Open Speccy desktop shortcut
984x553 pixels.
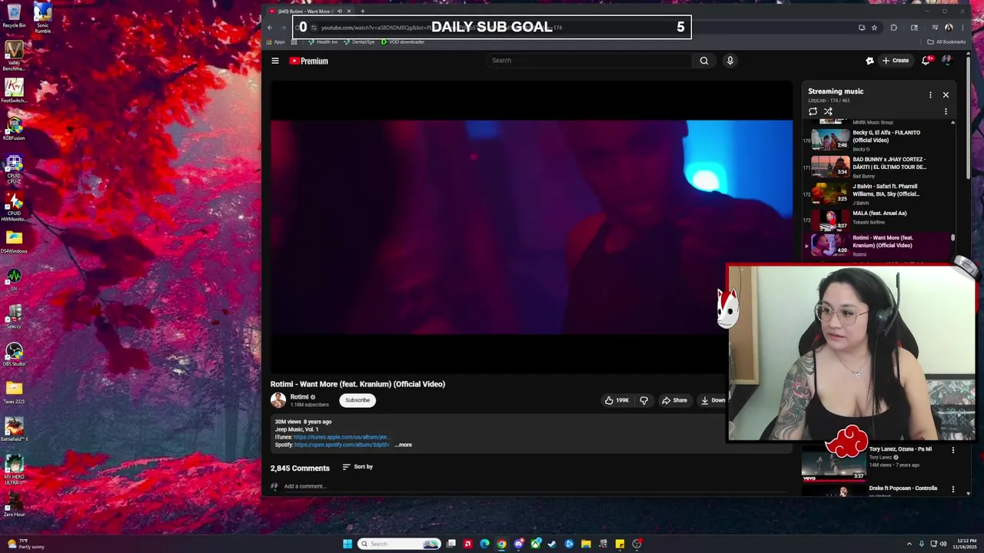click(14, 316)
